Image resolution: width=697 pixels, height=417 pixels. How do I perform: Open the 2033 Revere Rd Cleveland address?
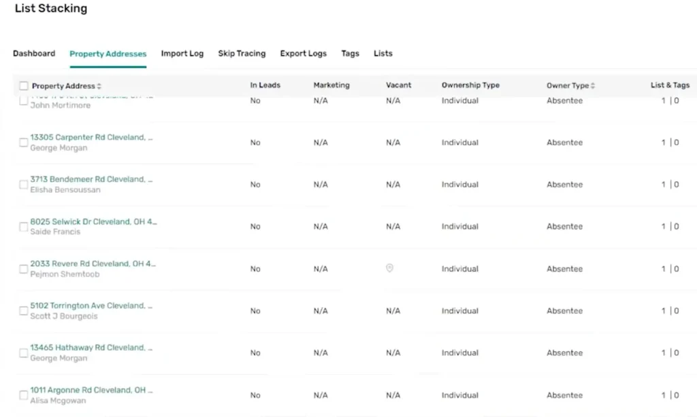[93, 264]
